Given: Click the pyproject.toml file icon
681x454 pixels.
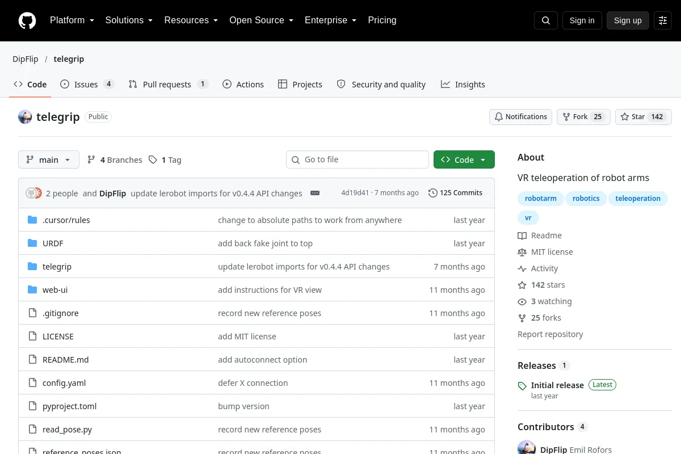Looking at the screenshot, I should pyautogui.click(x=32, y=406).
